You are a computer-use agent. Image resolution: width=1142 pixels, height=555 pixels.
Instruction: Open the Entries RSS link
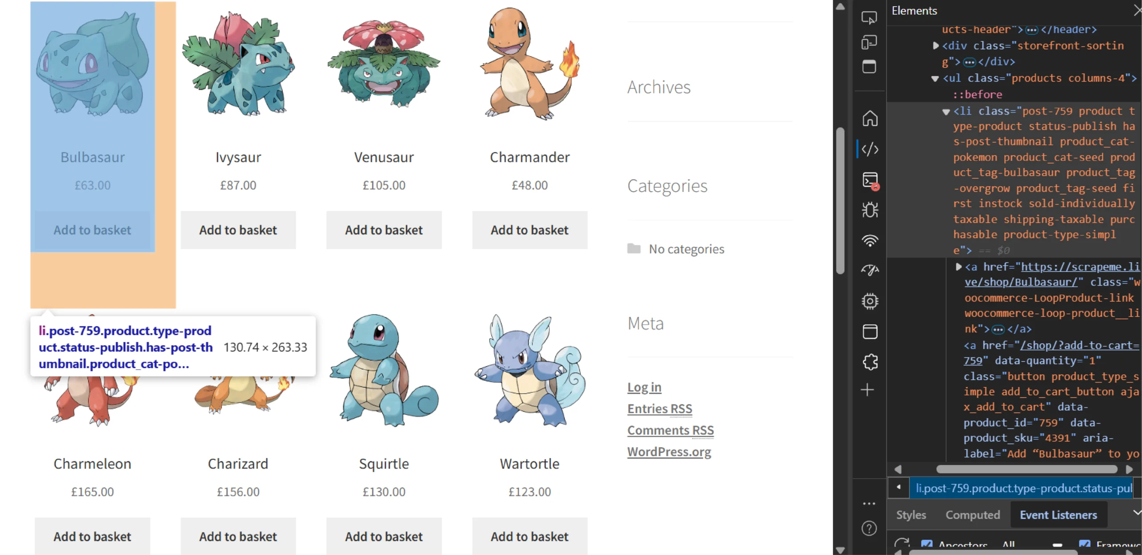pyautogui.click(x=659, y=409)
